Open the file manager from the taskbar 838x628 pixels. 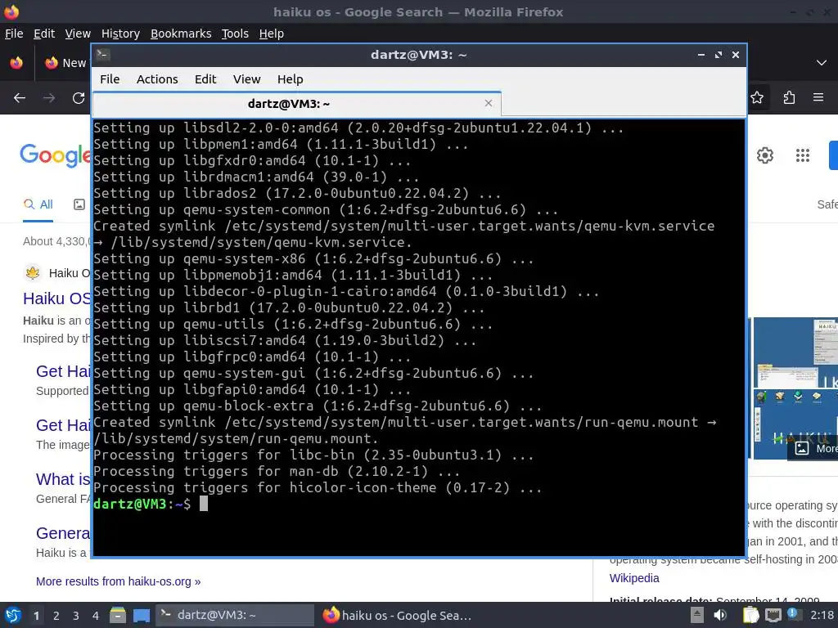(x=118, y=616)
